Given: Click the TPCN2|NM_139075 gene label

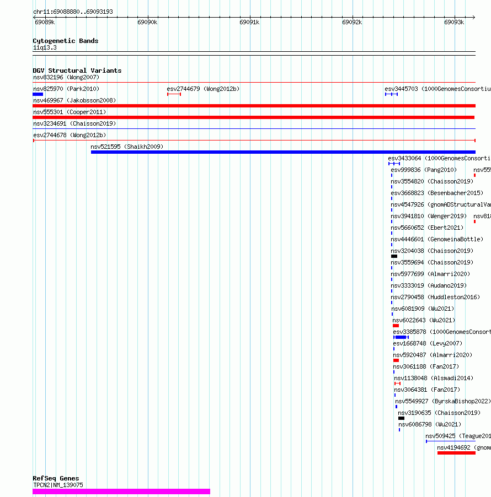Looking at the screenshot, I should (x=58, y=485).
